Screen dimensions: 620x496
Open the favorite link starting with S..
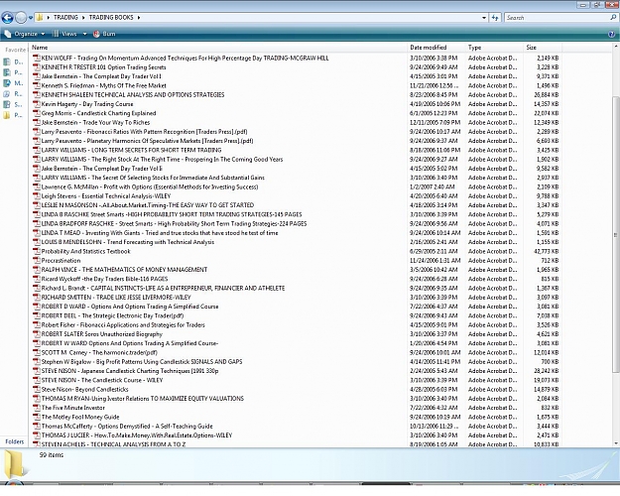tap(13, 104)
